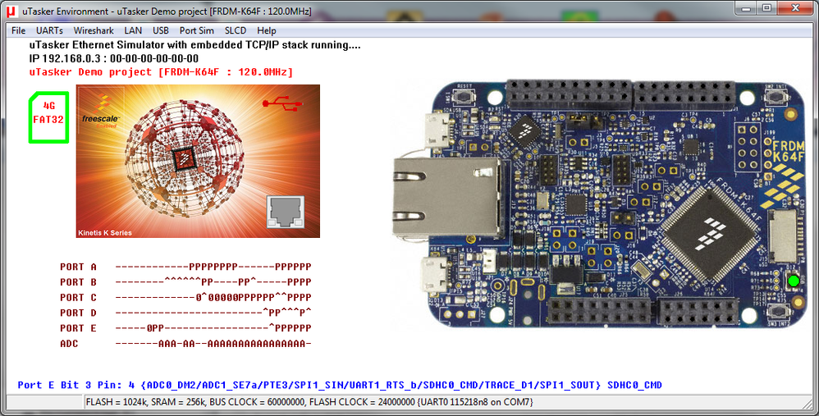Open the SLCD menu
Screen dimensions: 819x416
point(235,30)
